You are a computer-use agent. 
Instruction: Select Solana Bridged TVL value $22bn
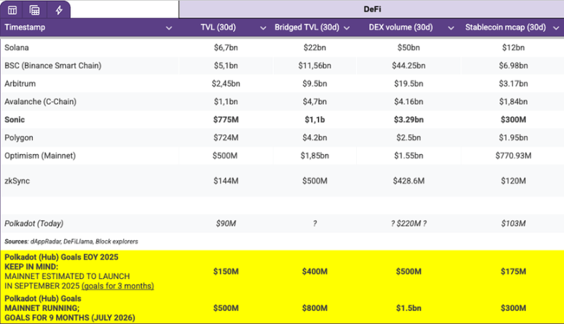315,47
